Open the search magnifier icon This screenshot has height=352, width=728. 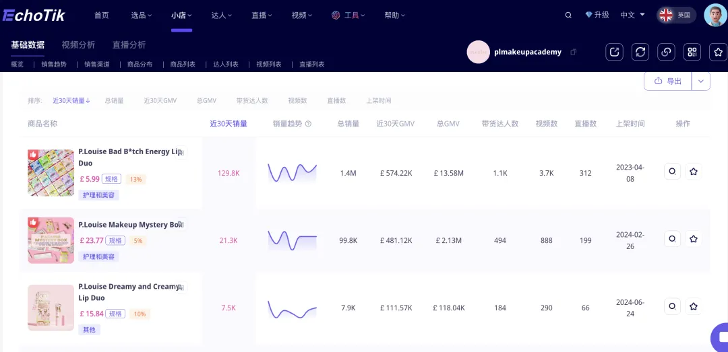pyautogui.click(x=568, y=15)
